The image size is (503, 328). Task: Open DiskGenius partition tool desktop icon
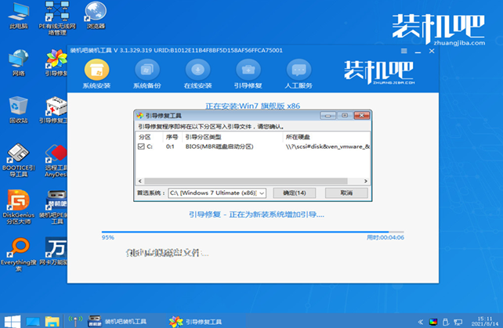(16, 204)
